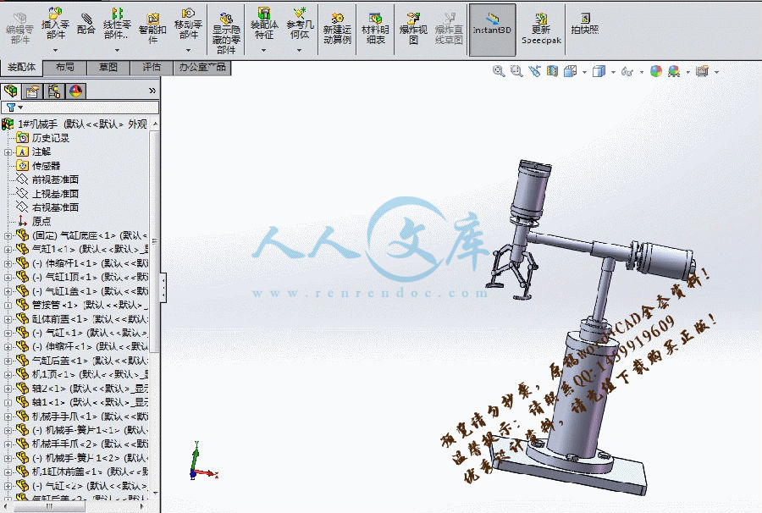
Task: Click the 更新 Speedpak tool
Action: pyautogui.click(x=541, y=29)
